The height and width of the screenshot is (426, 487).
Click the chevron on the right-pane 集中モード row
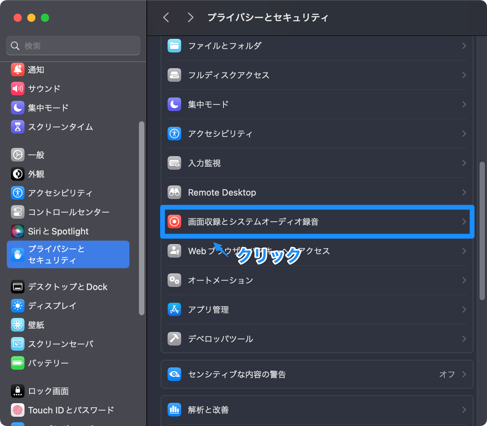click(x=464, y=104)
